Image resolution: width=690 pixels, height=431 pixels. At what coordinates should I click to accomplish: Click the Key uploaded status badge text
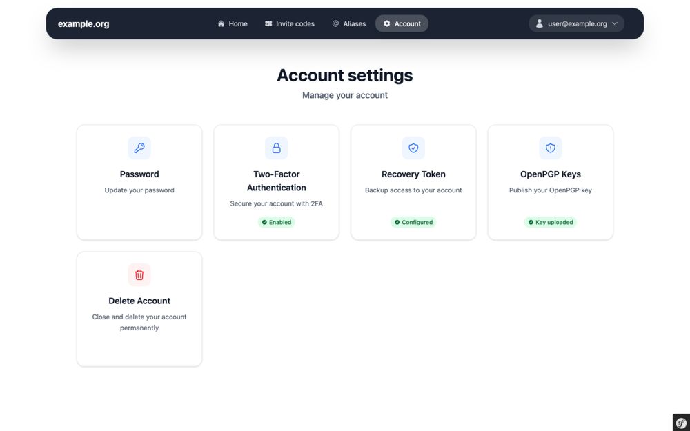pos(554,222)
